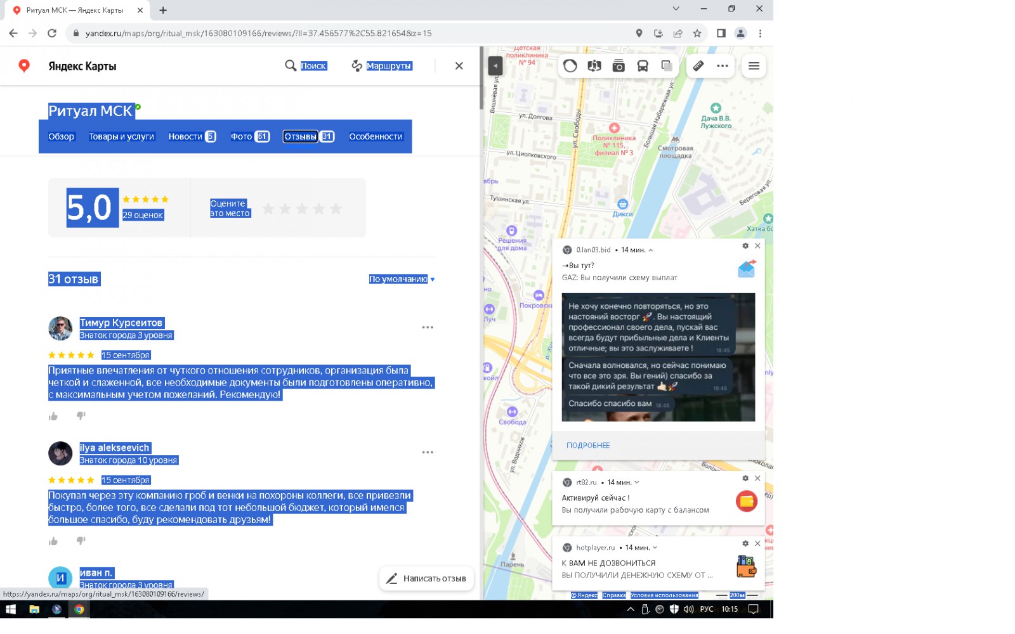Switch to the Особенности tab
The height and width of the screenshot is (634, 1015).
coord(376,136)
